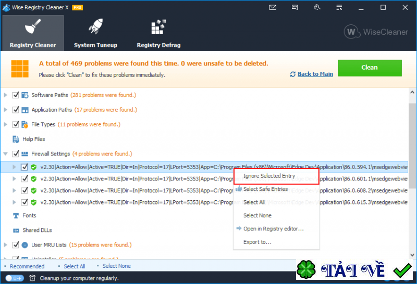Uncheck the firewall entry for 86.0.608.2
This screenshot has width=417, height=284.
(24, 190)
